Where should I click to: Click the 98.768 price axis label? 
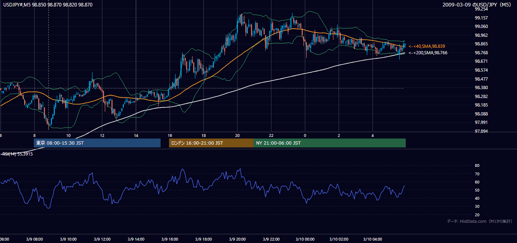pos(481,53)
